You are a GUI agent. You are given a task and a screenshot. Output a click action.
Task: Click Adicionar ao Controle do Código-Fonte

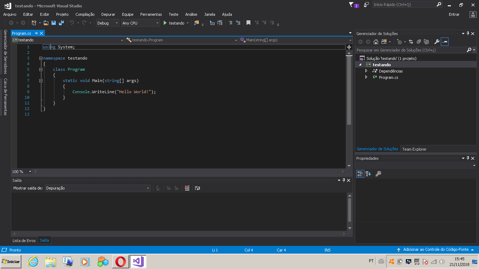(x=436, y=250)
